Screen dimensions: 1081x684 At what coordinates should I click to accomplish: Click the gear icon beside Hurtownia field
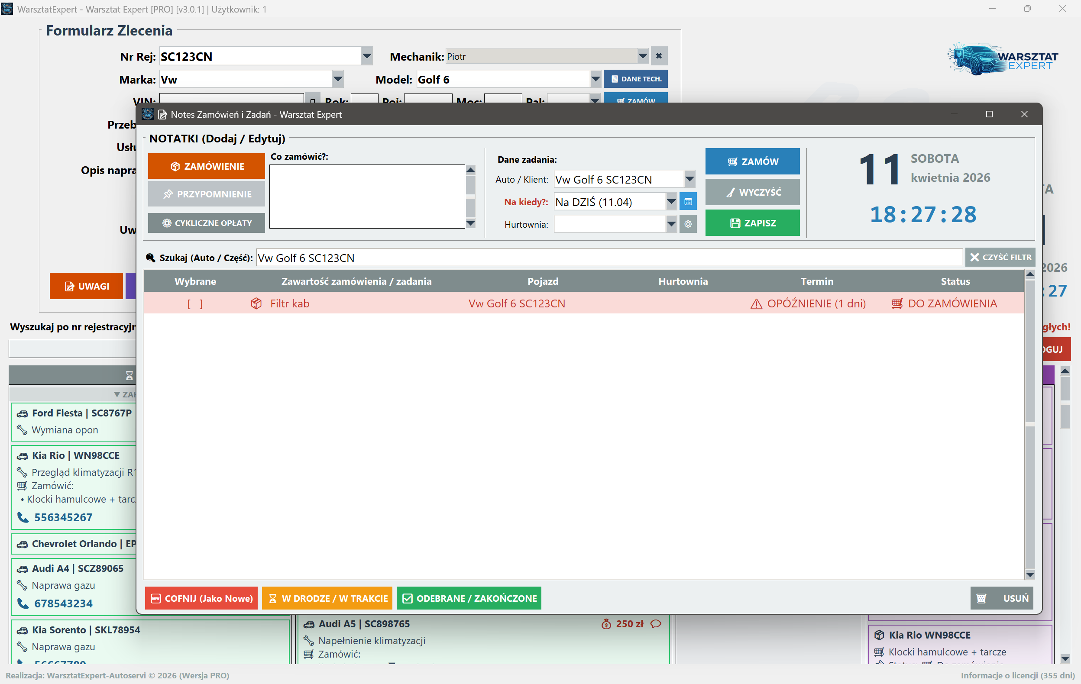tap(688, 224)
